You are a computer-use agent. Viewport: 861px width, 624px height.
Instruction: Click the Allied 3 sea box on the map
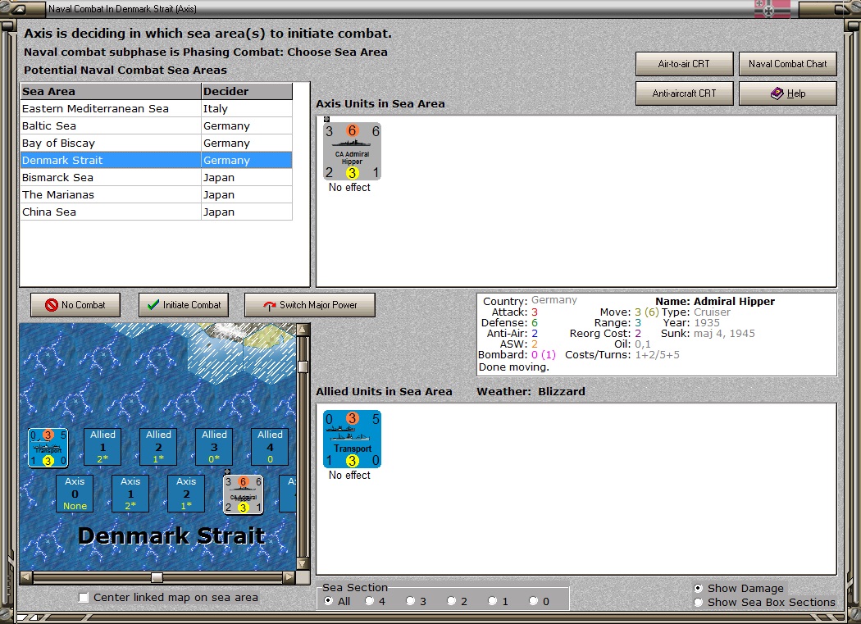pyautogui.click(x=214, y=447)
